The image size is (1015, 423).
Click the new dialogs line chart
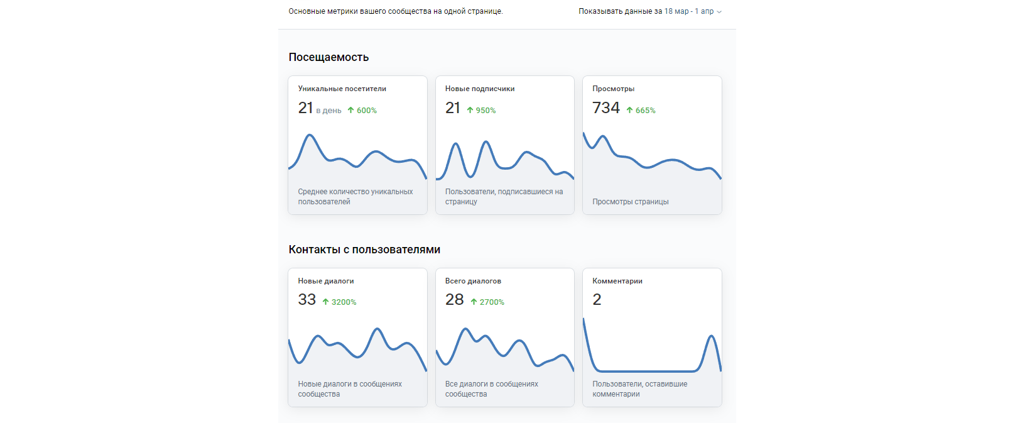[357, 348]
